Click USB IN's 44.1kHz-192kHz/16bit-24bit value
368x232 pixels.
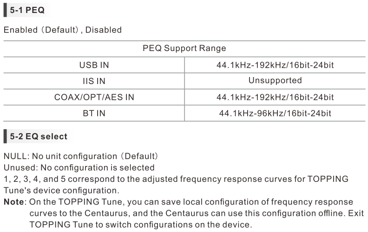(275, 65)
